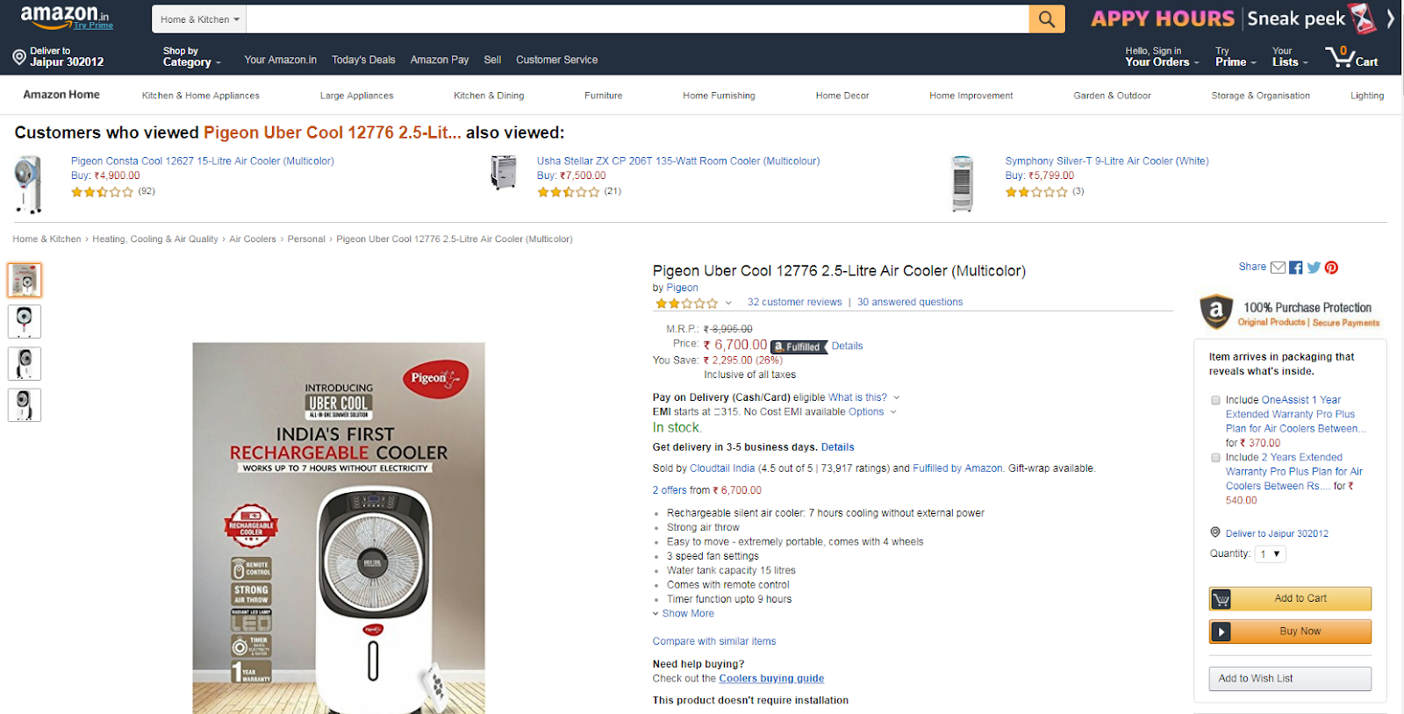This screenshot has width=1404, height=714.
Task: Click the Add to Cart button
Action: point(1290,598)
